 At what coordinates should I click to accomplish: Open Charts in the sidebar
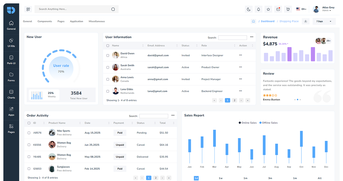[11, 94]
